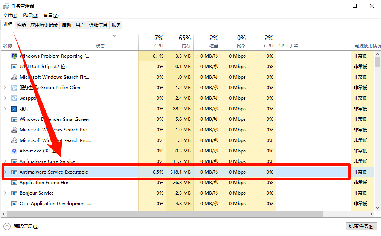
Task: Switch to the 服务 tab
Action: (116, 25)
